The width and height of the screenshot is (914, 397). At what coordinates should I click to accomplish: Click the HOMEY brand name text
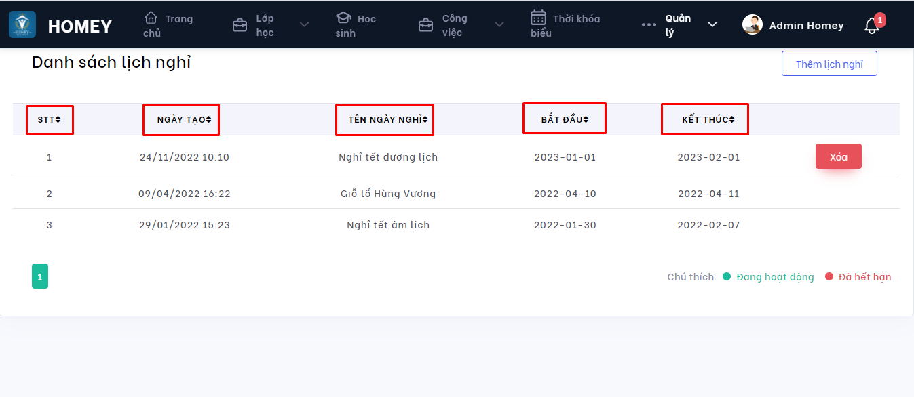[80, 26]
